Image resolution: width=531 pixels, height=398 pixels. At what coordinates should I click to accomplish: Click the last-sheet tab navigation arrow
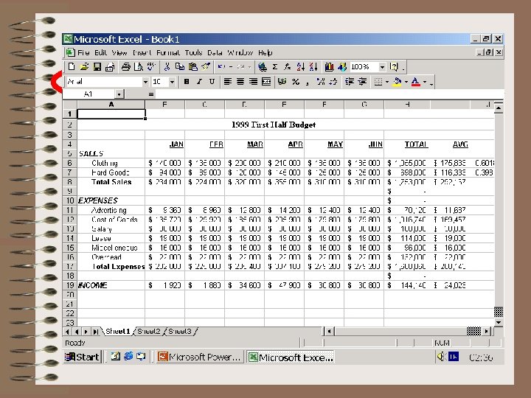coord(95,332)
